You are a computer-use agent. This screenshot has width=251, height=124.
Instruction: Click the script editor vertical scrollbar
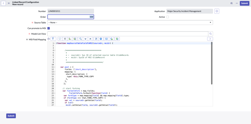pyautogui.click(x=211, y=63)
